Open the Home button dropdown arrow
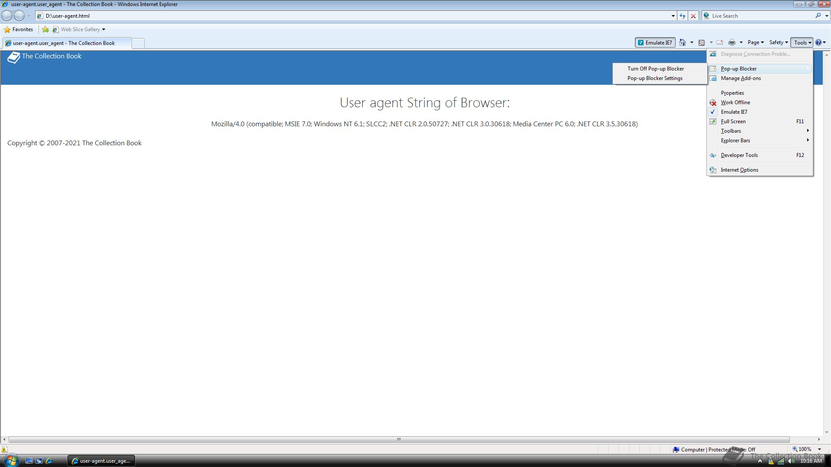This screenshot has height=467, width=831. pyautogui.click(x=692, y=42)
